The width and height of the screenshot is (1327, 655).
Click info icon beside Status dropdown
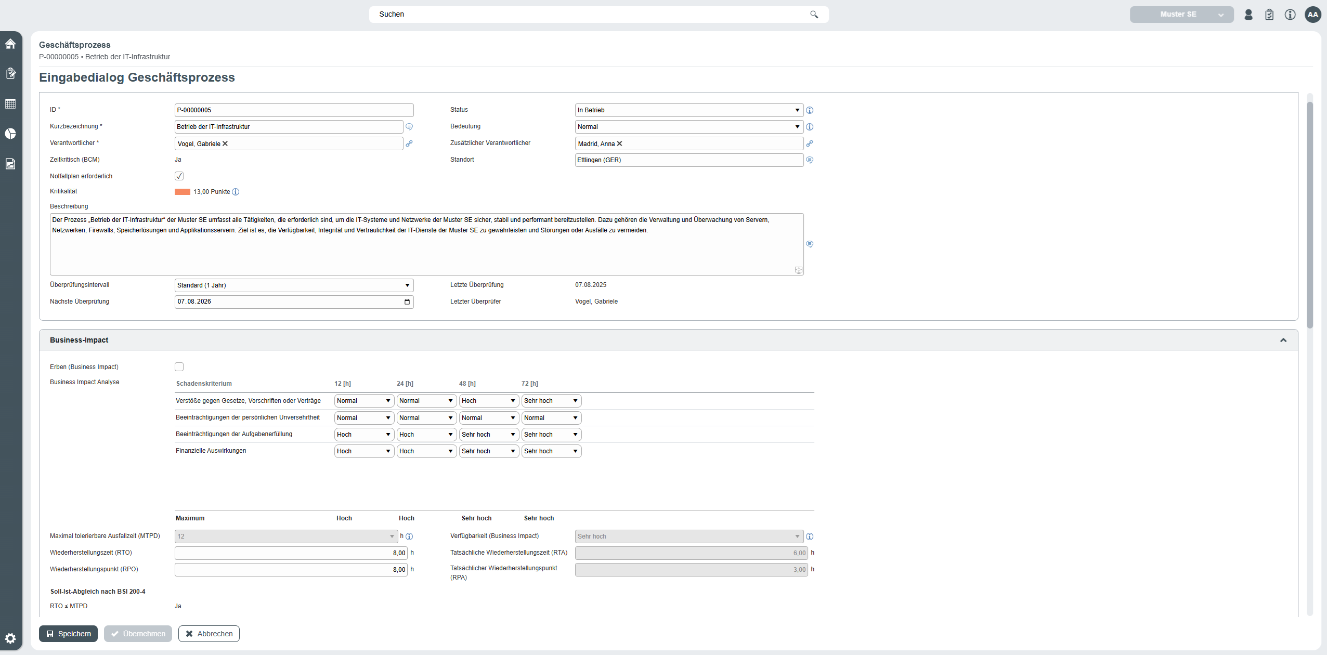point(810,110)
